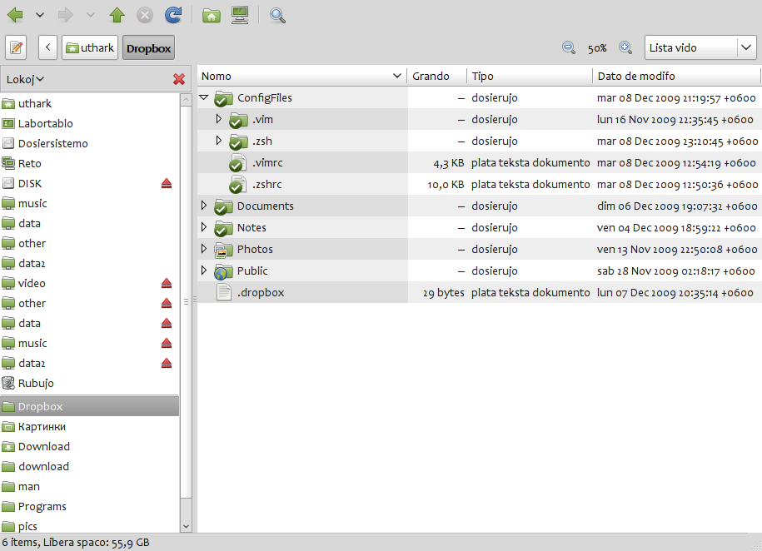762x551 pixels.
Task: Select the Dropbox breadcrumb tab
Action: (147, 47)
